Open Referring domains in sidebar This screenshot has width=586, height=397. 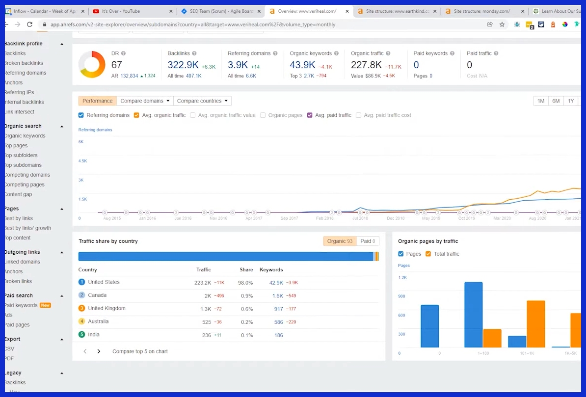pos(26,73)
